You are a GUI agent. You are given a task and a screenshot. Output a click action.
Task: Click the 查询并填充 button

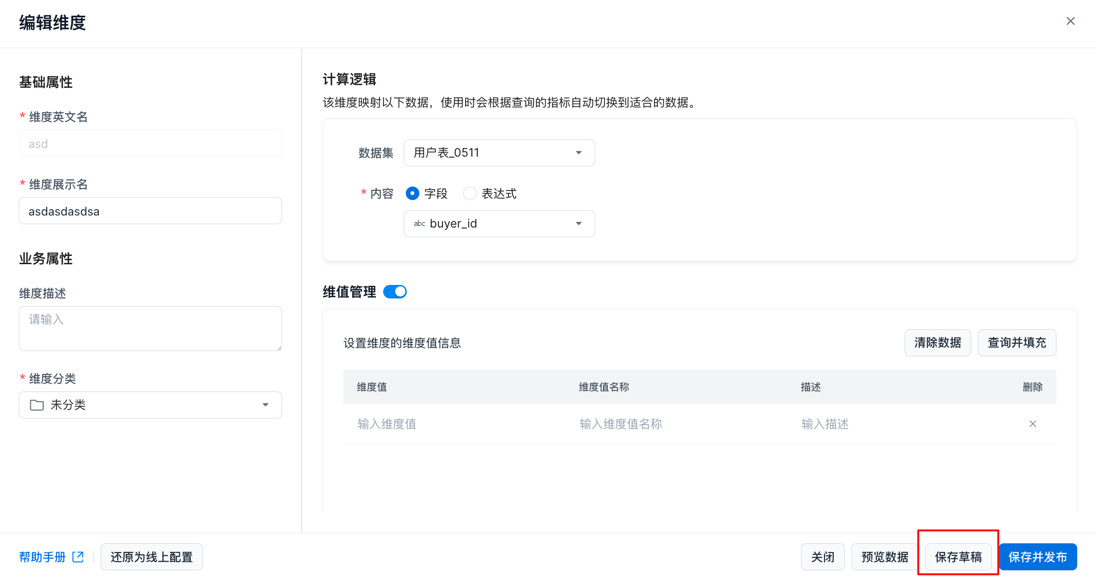(1016, 343)
